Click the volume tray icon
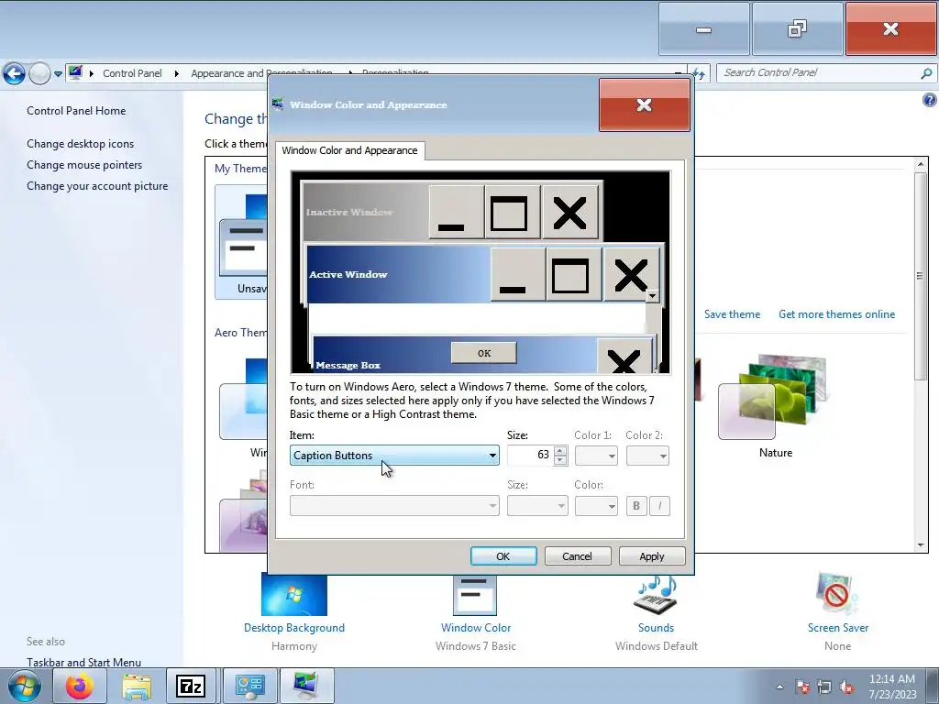 pos(846,687)
